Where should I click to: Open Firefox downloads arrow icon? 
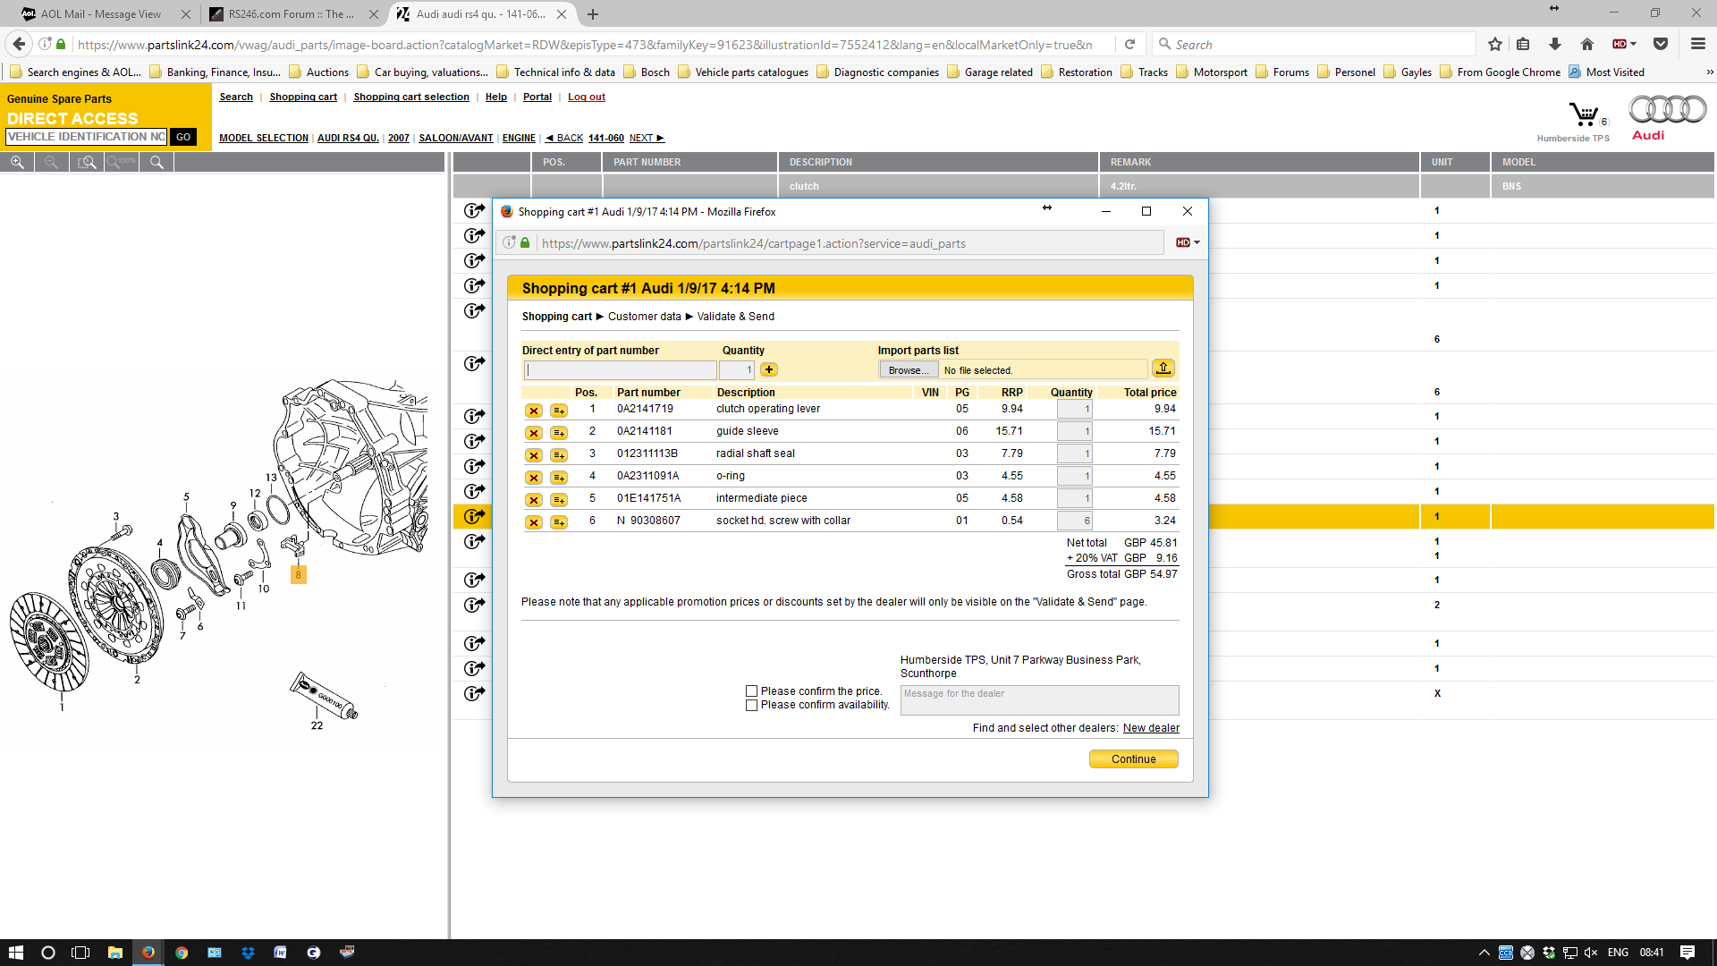tap(1555, 44)
